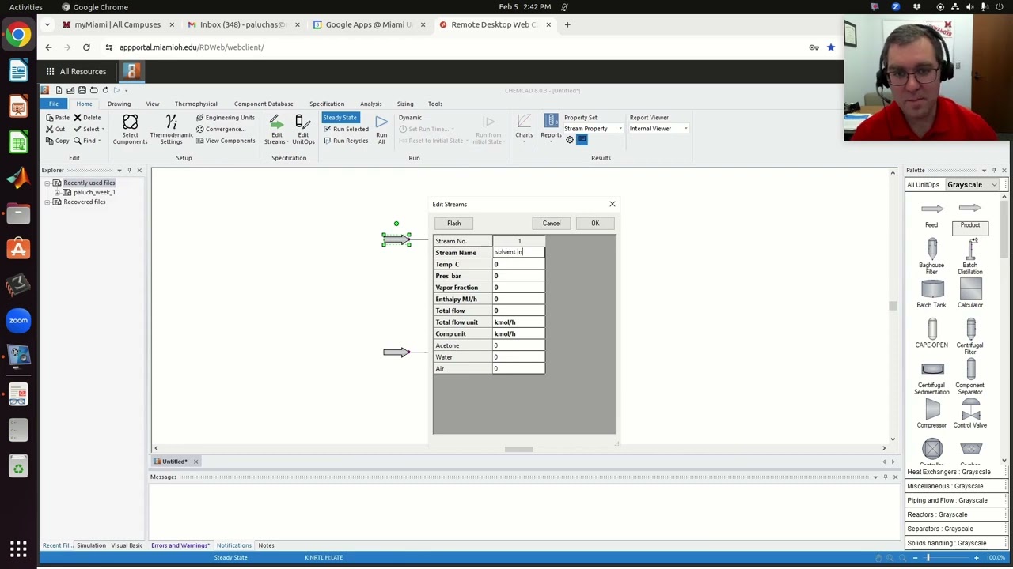Click the results settings gear icon
Image resolution: width=1013 pixels, height=569 pixels.
[x=569, y=140]
